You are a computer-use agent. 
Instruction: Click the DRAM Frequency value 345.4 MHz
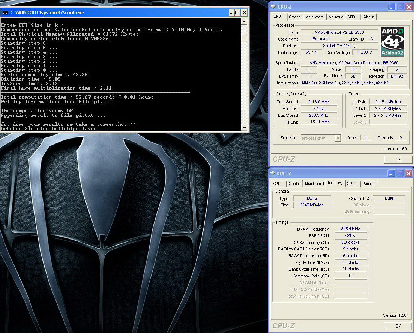pos(351,229)
